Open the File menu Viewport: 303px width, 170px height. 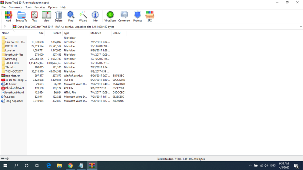coord(3,7)
